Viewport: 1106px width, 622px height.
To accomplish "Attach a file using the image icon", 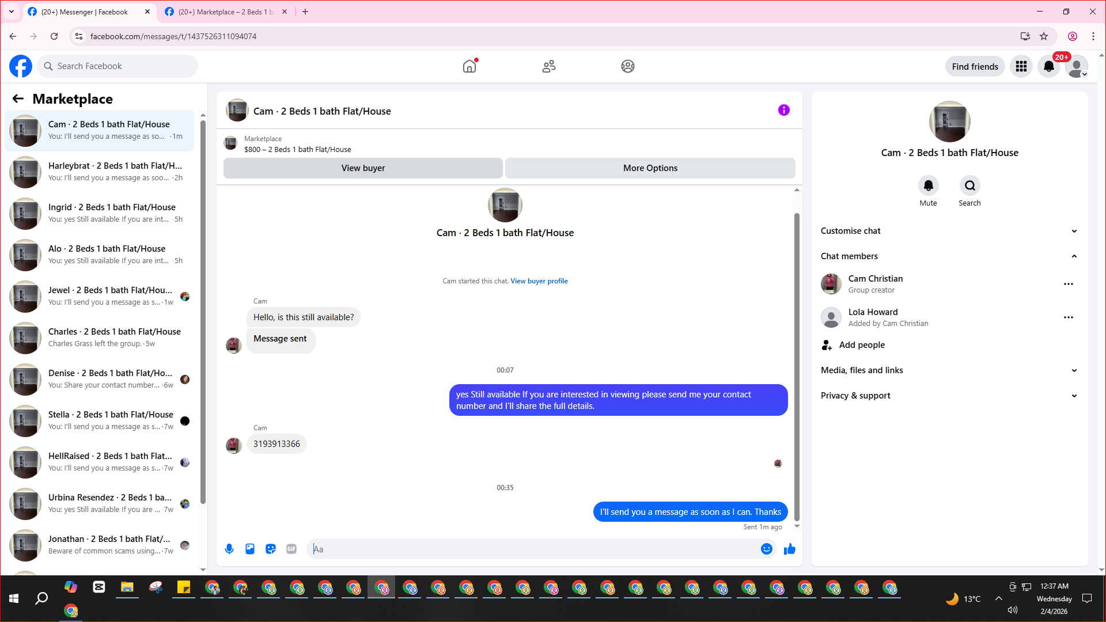I will tap(250, 549).
